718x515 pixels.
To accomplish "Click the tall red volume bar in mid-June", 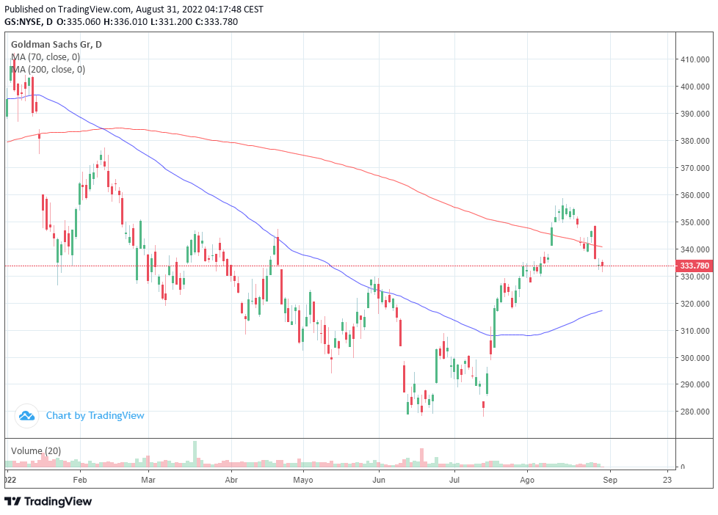I will [x=421, y=457].
